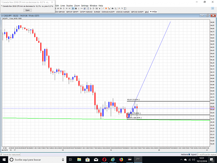Close the Canada CPI news popup

[52, 2]
